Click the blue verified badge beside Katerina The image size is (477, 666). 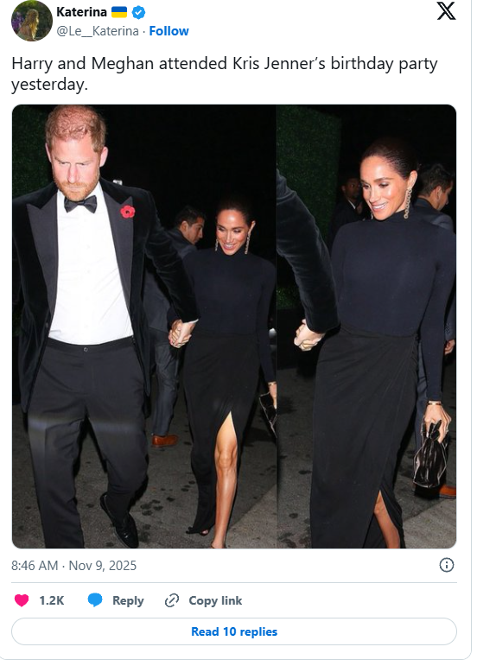138,13
